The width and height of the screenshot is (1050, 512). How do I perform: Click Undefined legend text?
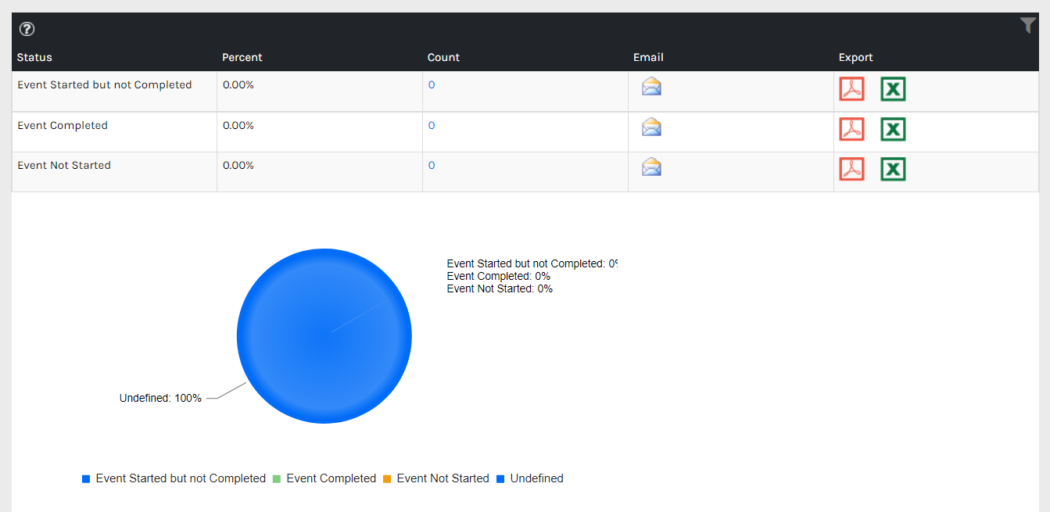536,478
